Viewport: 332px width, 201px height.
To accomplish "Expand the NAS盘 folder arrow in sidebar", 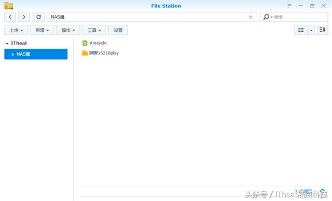I will tap(12, 54).
